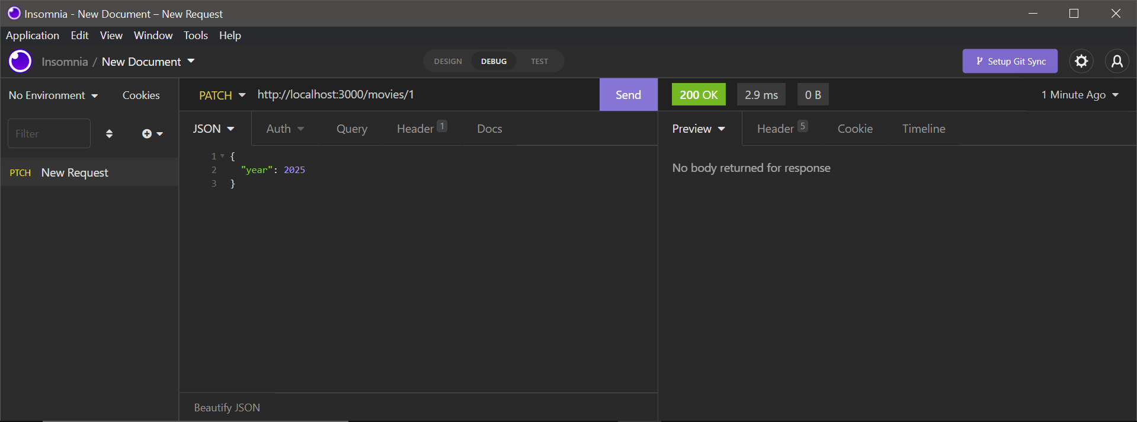Click the Insomnia title bar app icon

pyautogui.click(x=14, y=13)
